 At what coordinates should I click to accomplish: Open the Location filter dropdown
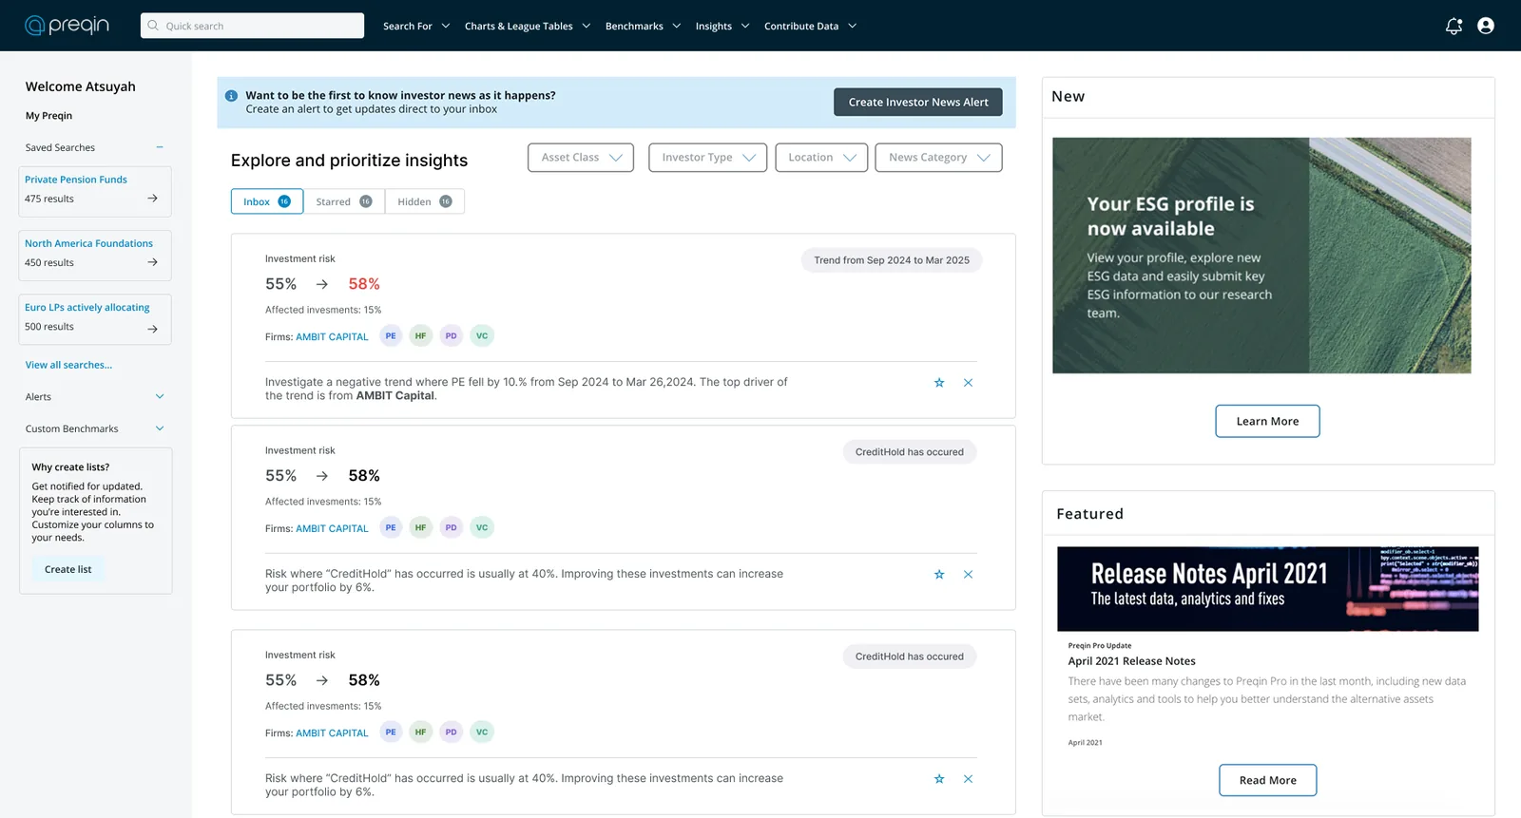[x=821, y=158]
